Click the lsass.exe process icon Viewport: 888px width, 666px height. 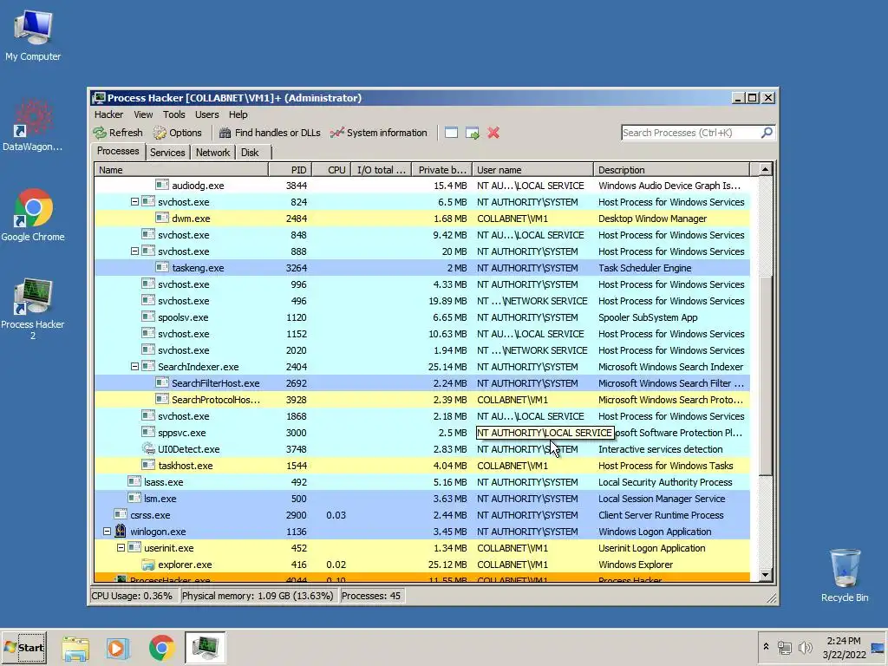click(x=134, y=480)
